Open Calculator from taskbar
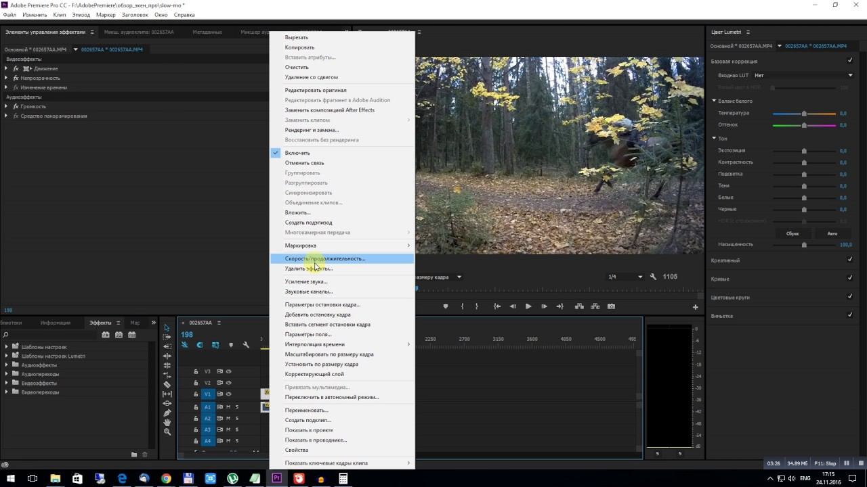The width and height of the screenshot is (867, 487). (343, 478)
